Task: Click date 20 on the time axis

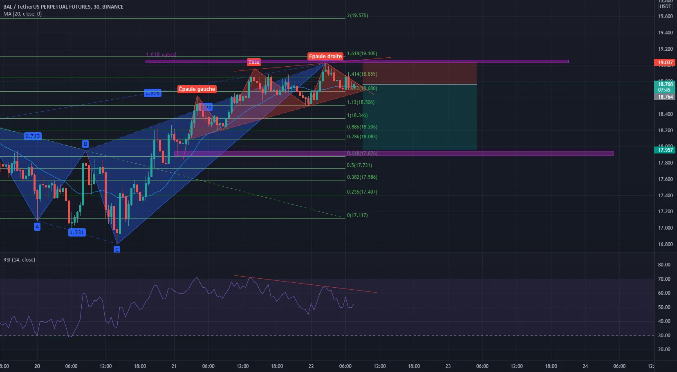Action: (37, 366)
